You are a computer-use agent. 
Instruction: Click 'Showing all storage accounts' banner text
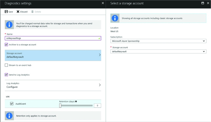(152, 18)
